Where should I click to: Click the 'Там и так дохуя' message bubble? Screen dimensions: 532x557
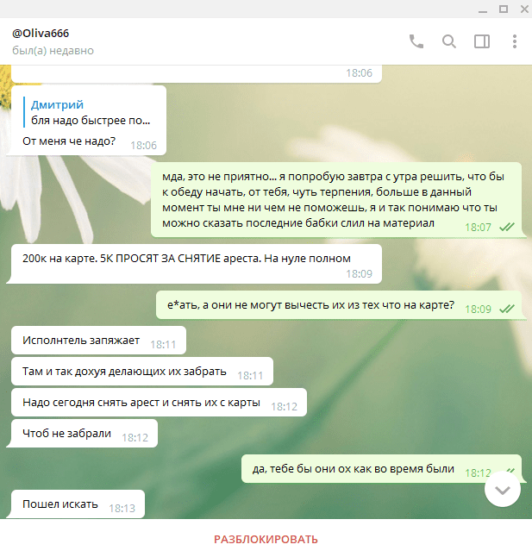142,372
